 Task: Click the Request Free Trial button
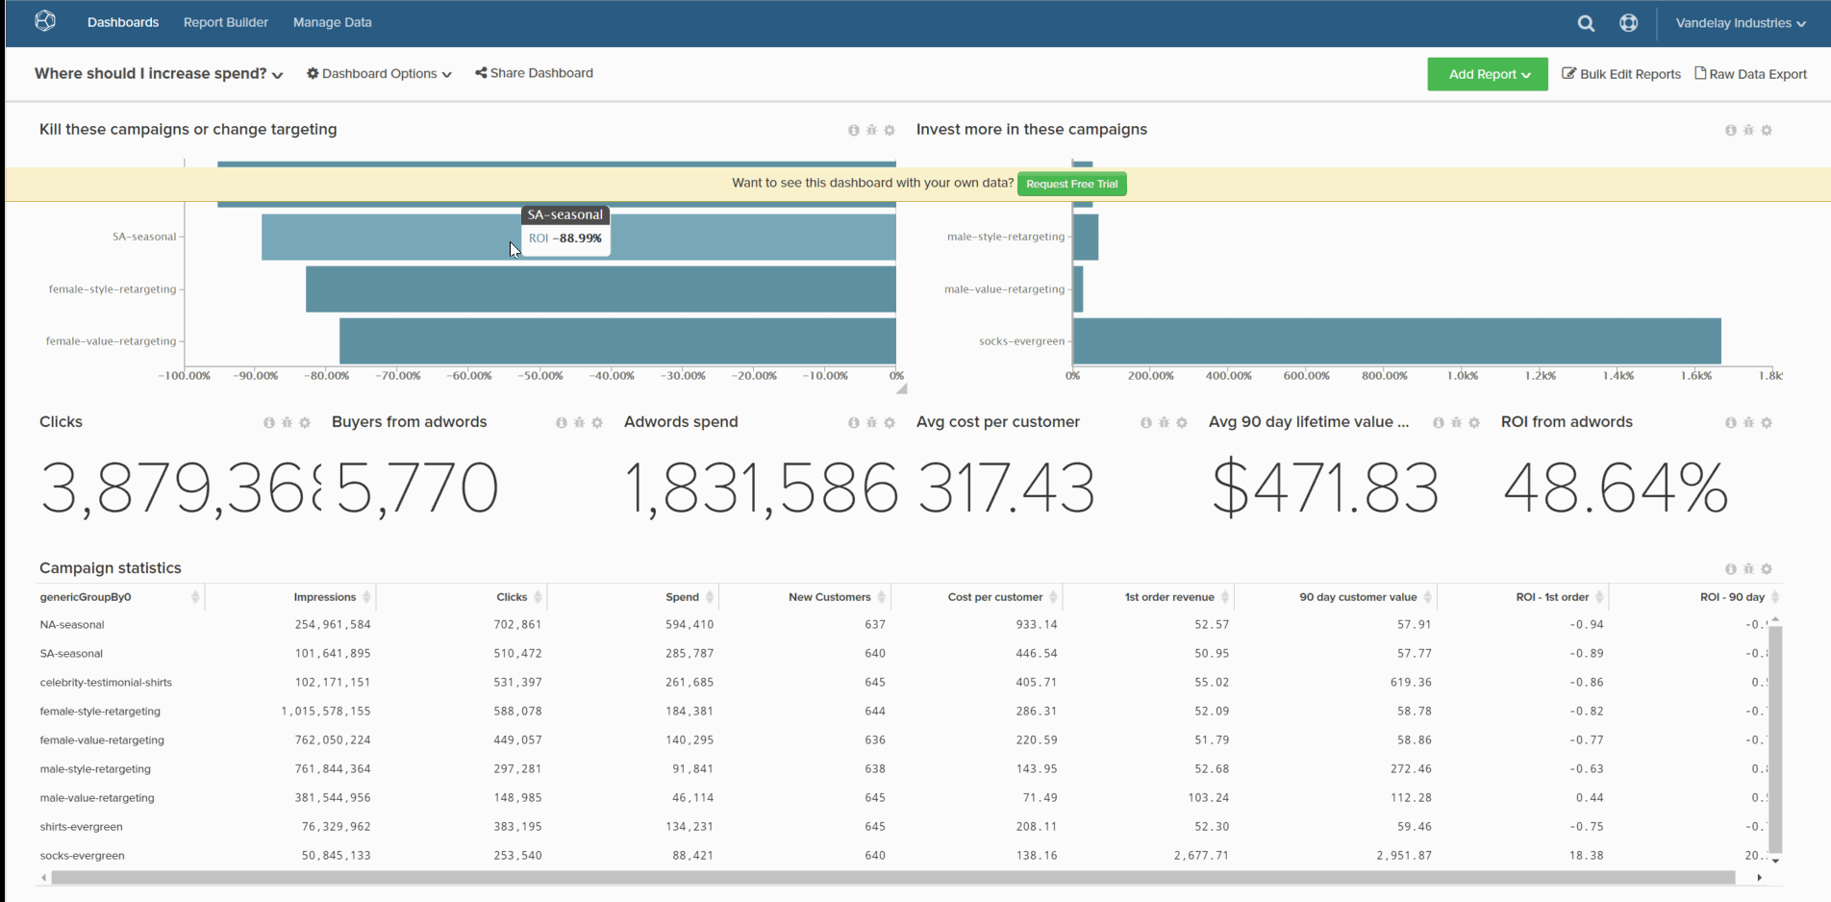point(1071,184)
